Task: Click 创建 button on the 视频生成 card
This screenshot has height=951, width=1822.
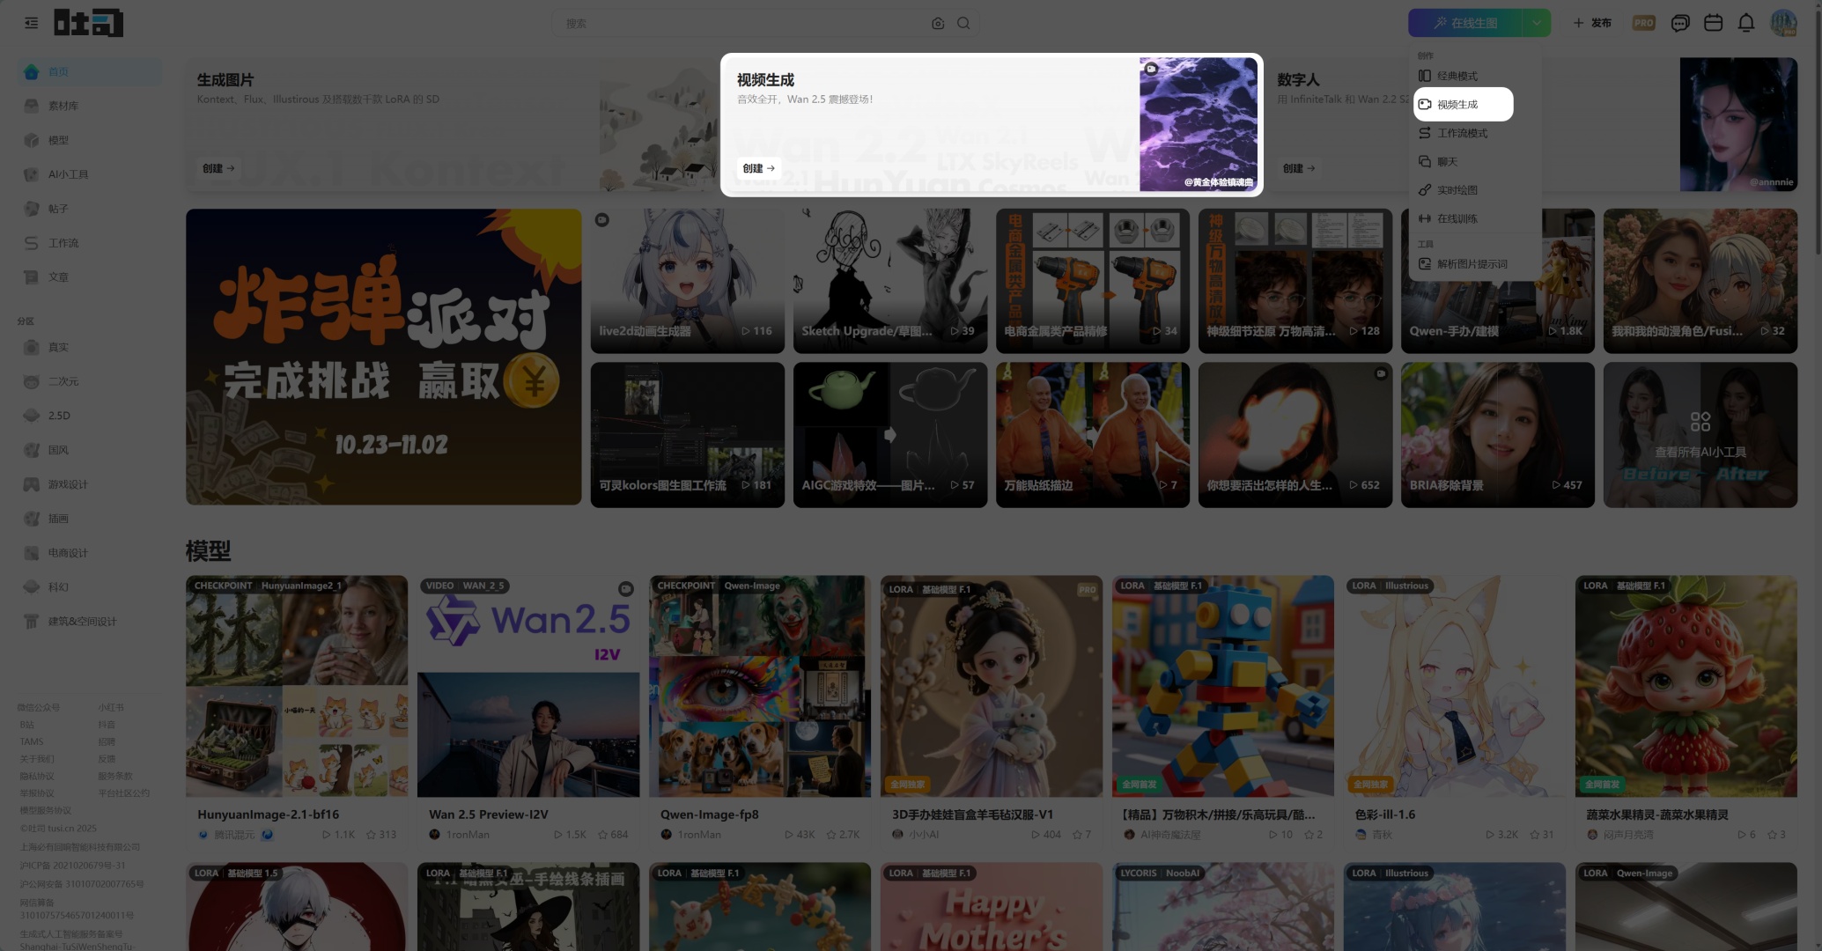Action: (x=758, y=168)
